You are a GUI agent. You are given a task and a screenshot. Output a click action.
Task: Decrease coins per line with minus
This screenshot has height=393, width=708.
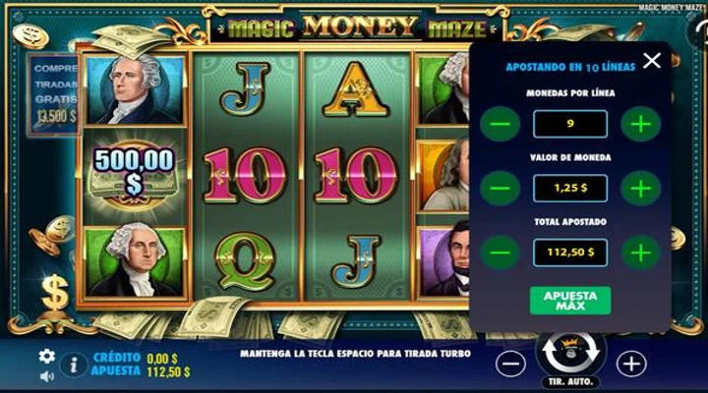pos(500,124)
